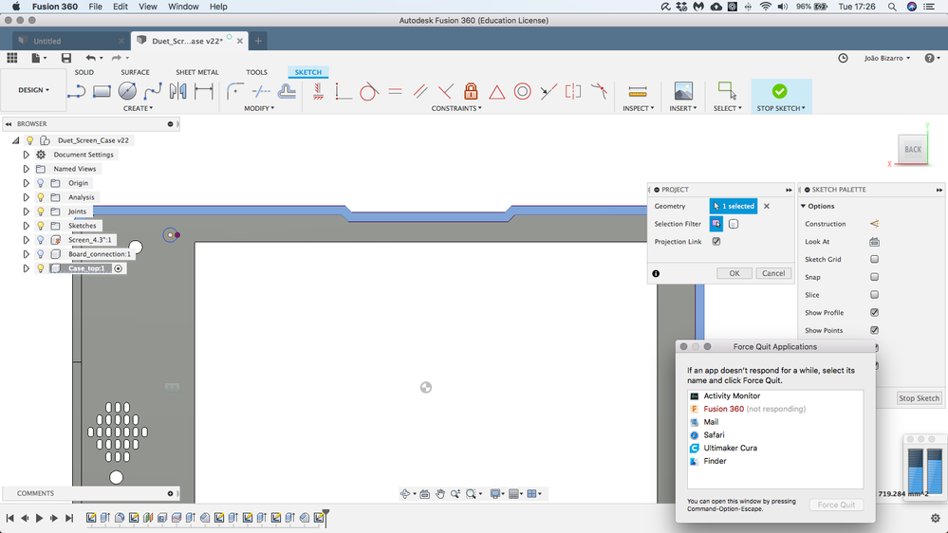Image resolution: width=948 pixels, height=533 pixels.
Task: Enable the Sketch Grid checkbox
Action: pyautogui.click(x=874, y=259)
